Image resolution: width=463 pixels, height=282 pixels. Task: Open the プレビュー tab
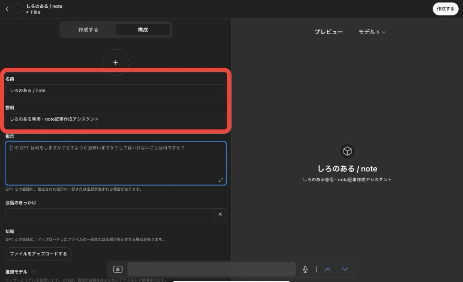click(329, 32)
